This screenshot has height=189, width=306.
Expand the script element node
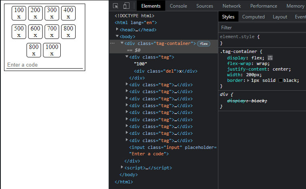point(122,167)
